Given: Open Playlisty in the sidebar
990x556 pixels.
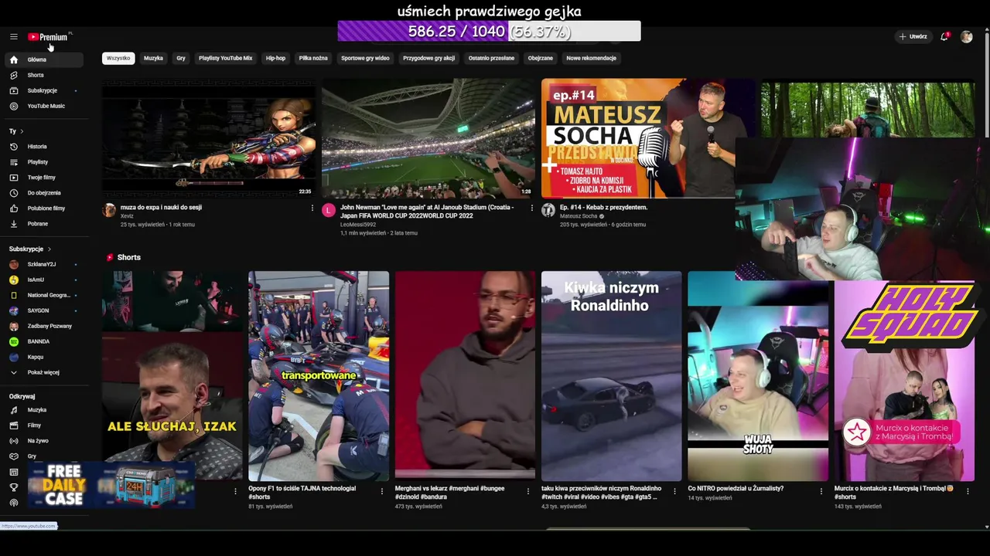Looking at the screenshot, I should (x=44, y=161).
